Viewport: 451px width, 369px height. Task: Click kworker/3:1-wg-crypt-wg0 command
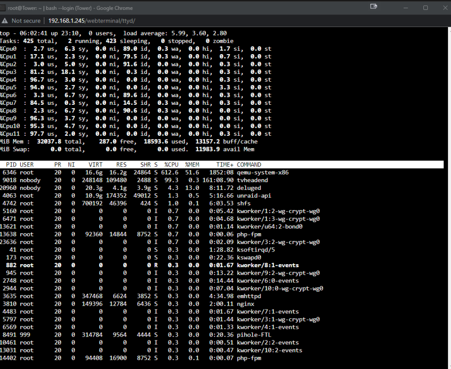[x=278, y=320]
